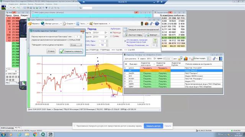Close the Светофор settings dialog
Screen dimensions: 245x137
(x=83, y=31)
